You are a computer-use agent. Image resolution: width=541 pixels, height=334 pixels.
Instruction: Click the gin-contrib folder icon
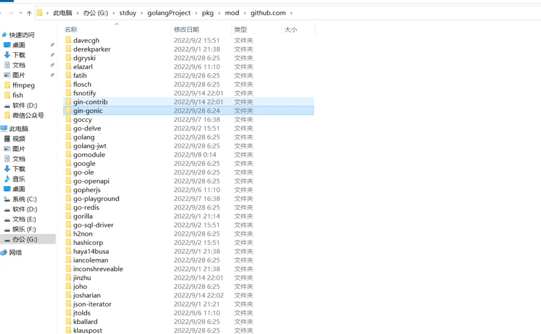coord(68,102)
